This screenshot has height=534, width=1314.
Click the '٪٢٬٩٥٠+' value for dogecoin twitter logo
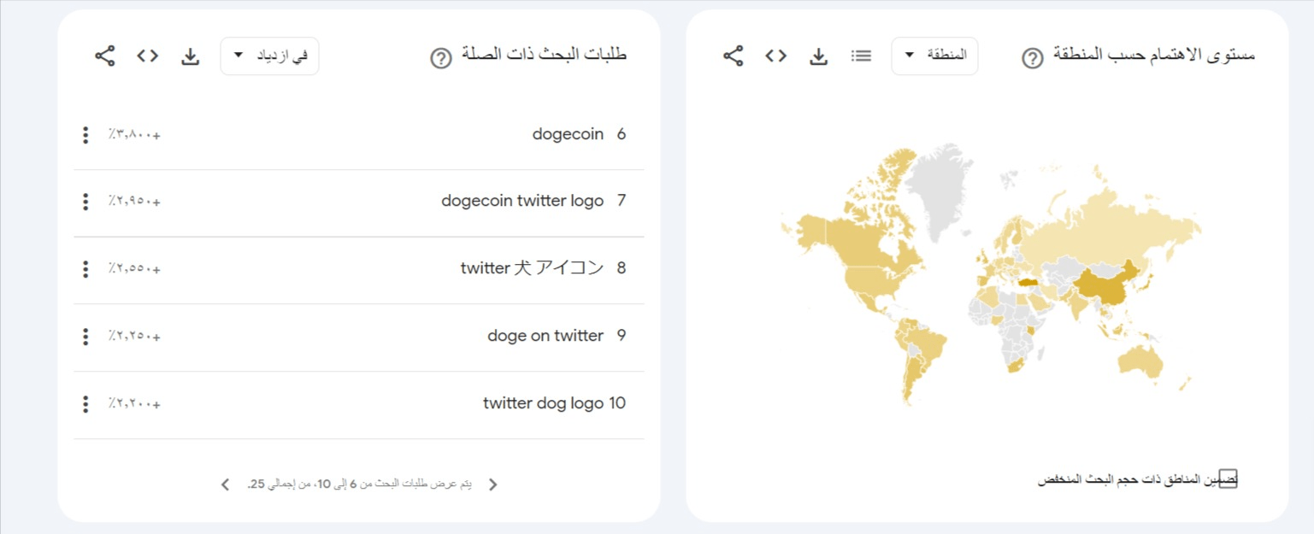point(134,202)
